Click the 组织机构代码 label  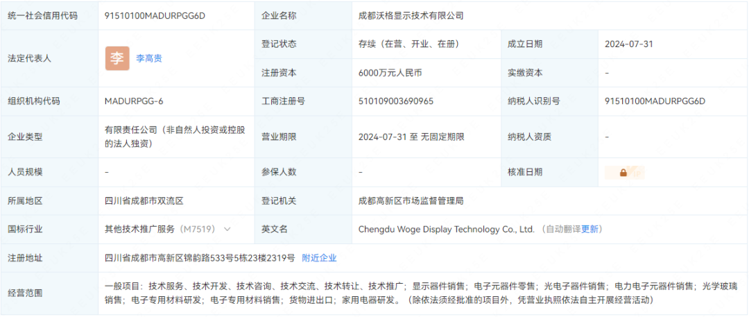point(35,101)
